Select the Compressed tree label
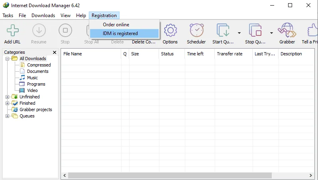Image resolution: width=318 pixels, height=180 pixels. coord(39,65)
